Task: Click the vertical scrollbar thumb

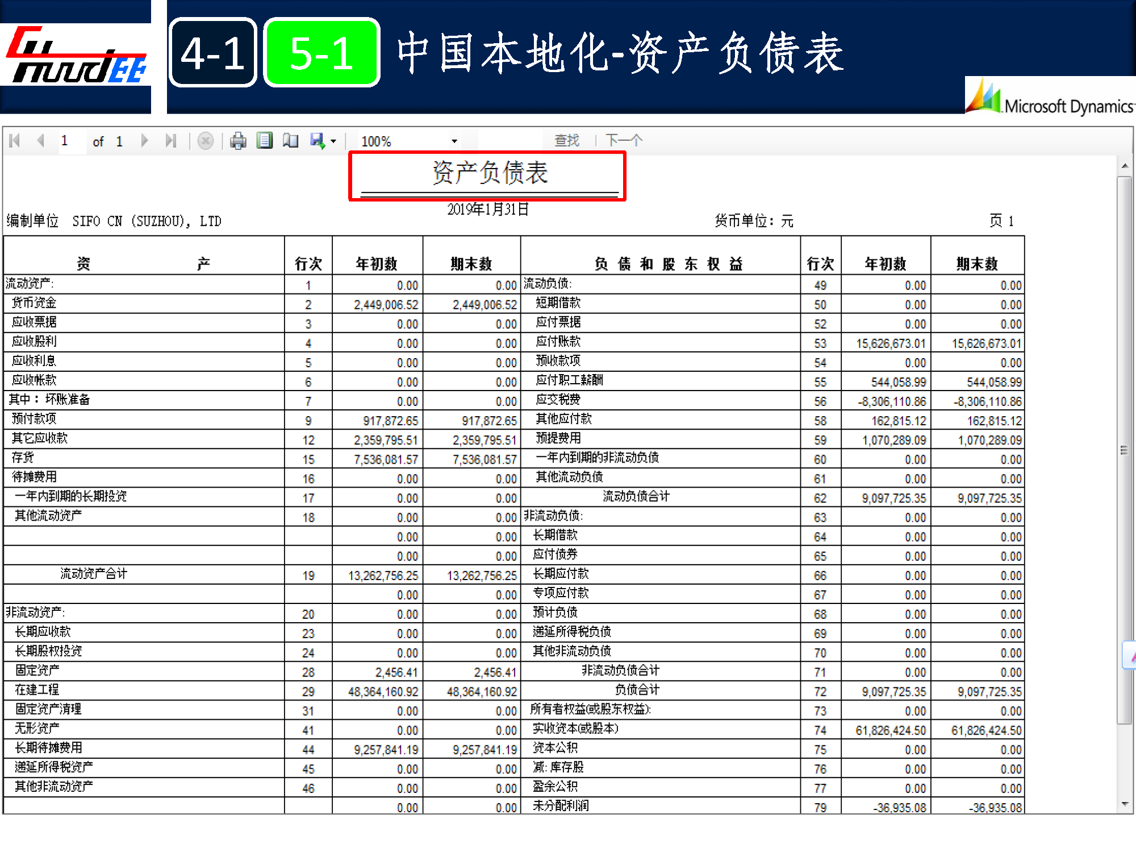Action: [x=1124, y=450]
